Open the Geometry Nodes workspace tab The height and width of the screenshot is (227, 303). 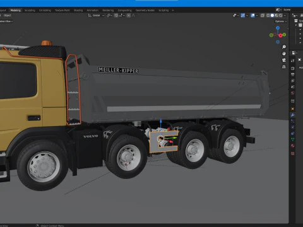(x=145, y=10)
